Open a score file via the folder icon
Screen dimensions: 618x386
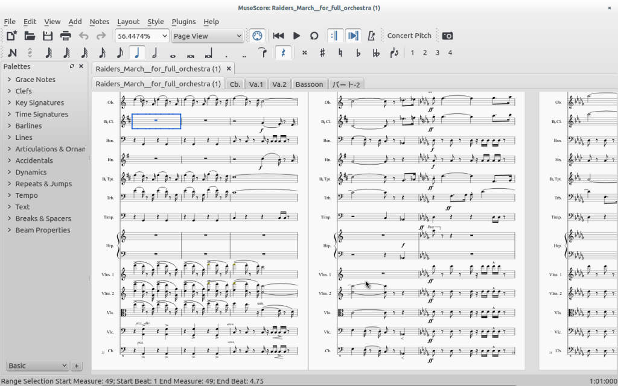point(30,36)
